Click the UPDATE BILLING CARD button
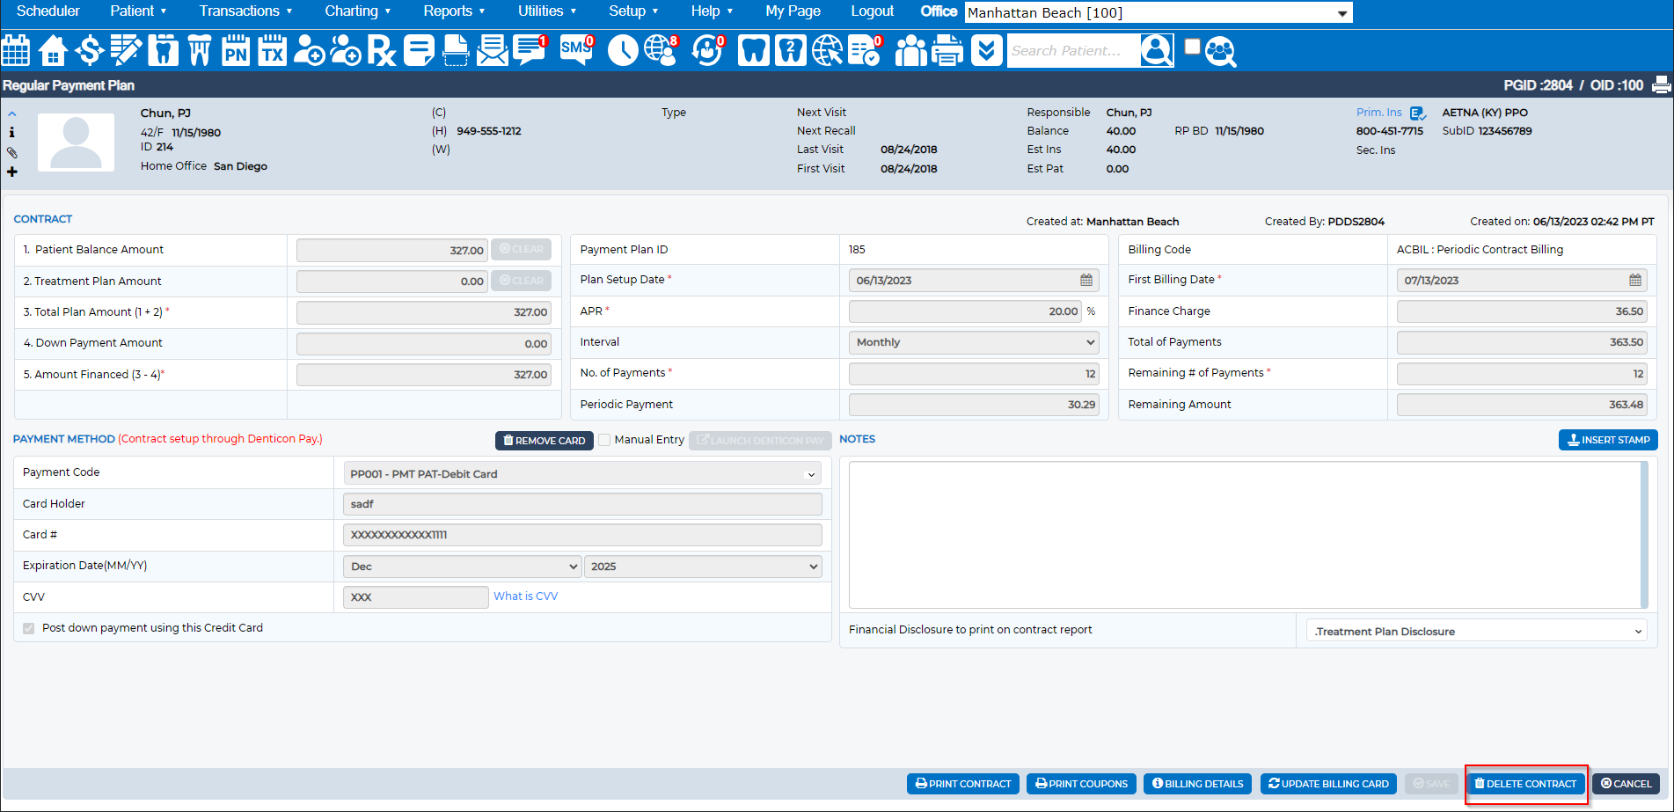The height and width of the screenshot is (812, 1674). coord(1328,784)
